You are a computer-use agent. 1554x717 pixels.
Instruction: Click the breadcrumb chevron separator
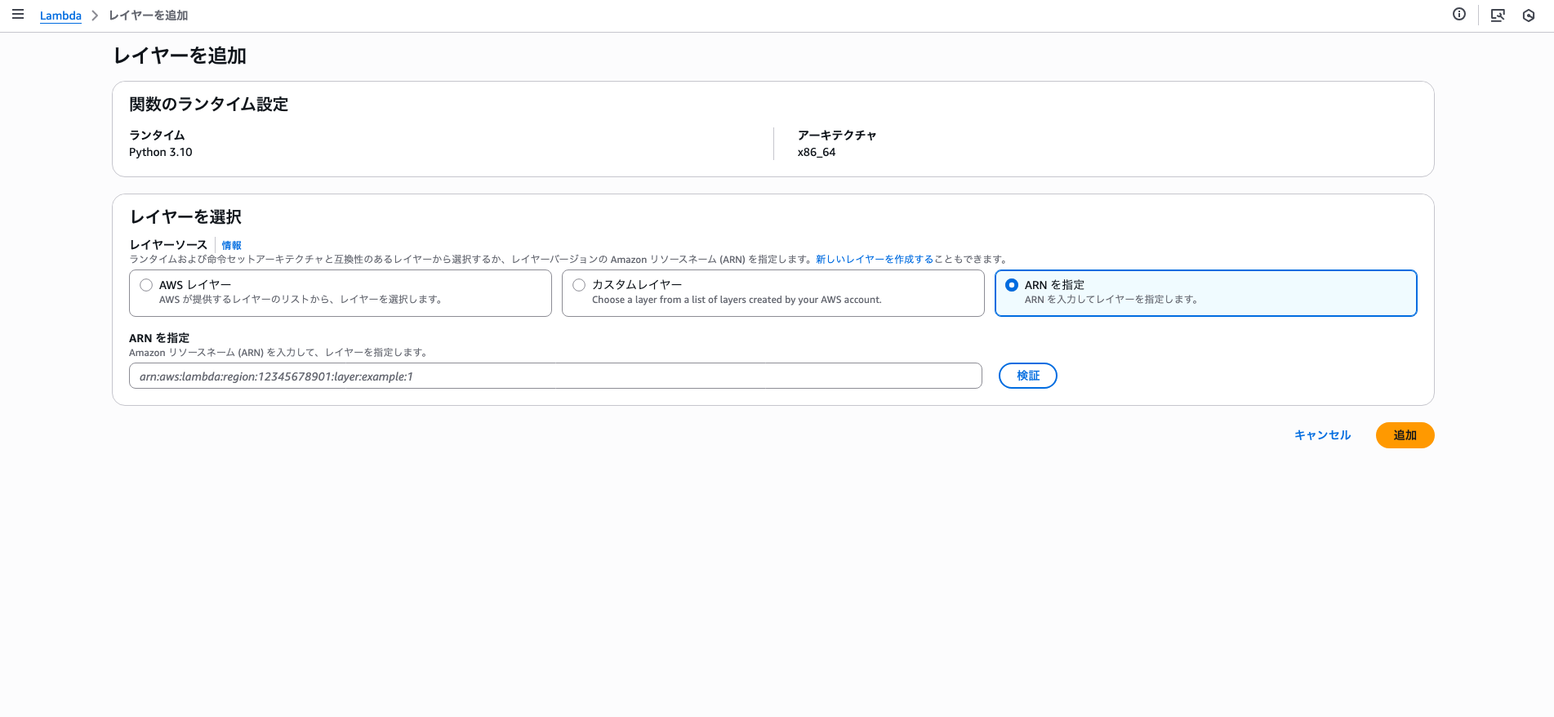coord(95,16)
